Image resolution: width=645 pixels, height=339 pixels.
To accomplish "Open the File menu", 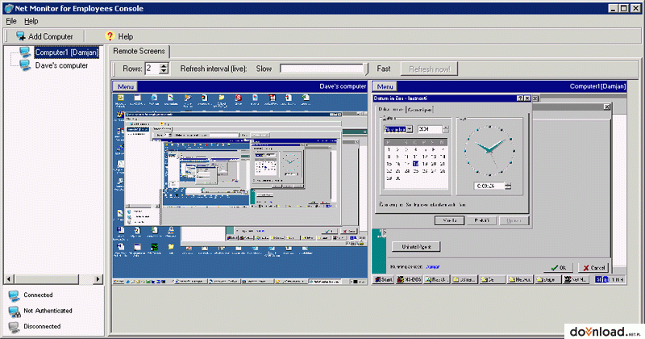I will click(x=11, y=21).
